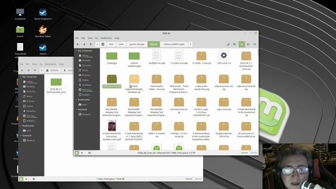
Task: Jump to 'celeste-walkthroughs' in path bar
Action: (x=174, y=44)
